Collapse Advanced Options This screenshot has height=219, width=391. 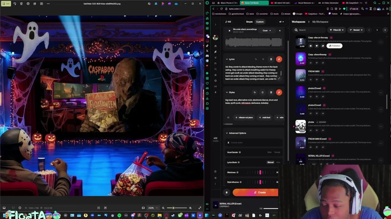(x=227, y=133)
